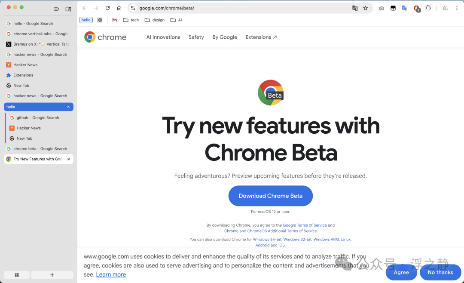
Task: Open a new tab with the plus button
Action: (x=52, y=275)
